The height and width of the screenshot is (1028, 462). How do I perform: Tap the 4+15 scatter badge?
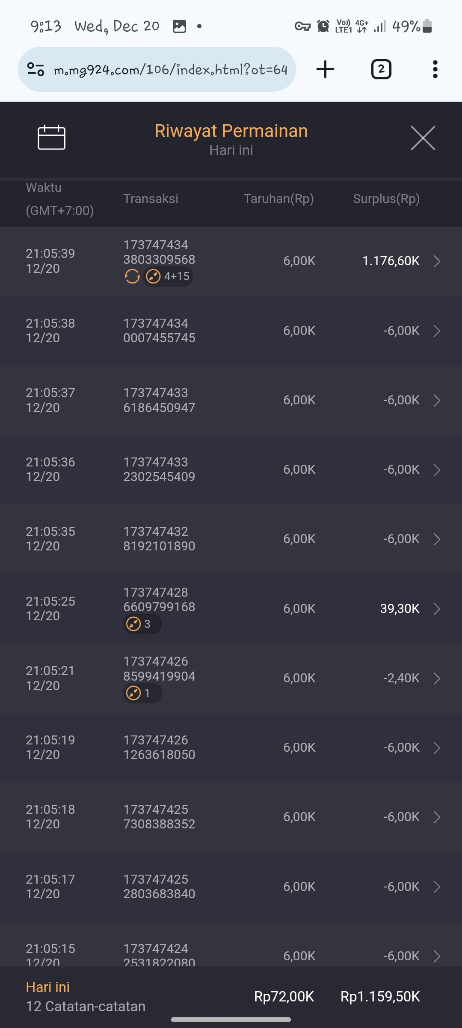[168, 276]
